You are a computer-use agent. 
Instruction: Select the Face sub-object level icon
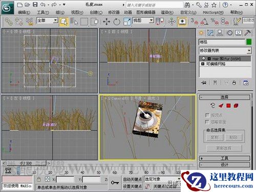pos(221,105)
